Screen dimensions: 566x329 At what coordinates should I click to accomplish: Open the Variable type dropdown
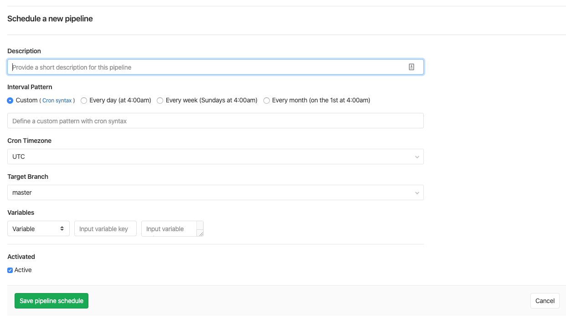[38, 228]
